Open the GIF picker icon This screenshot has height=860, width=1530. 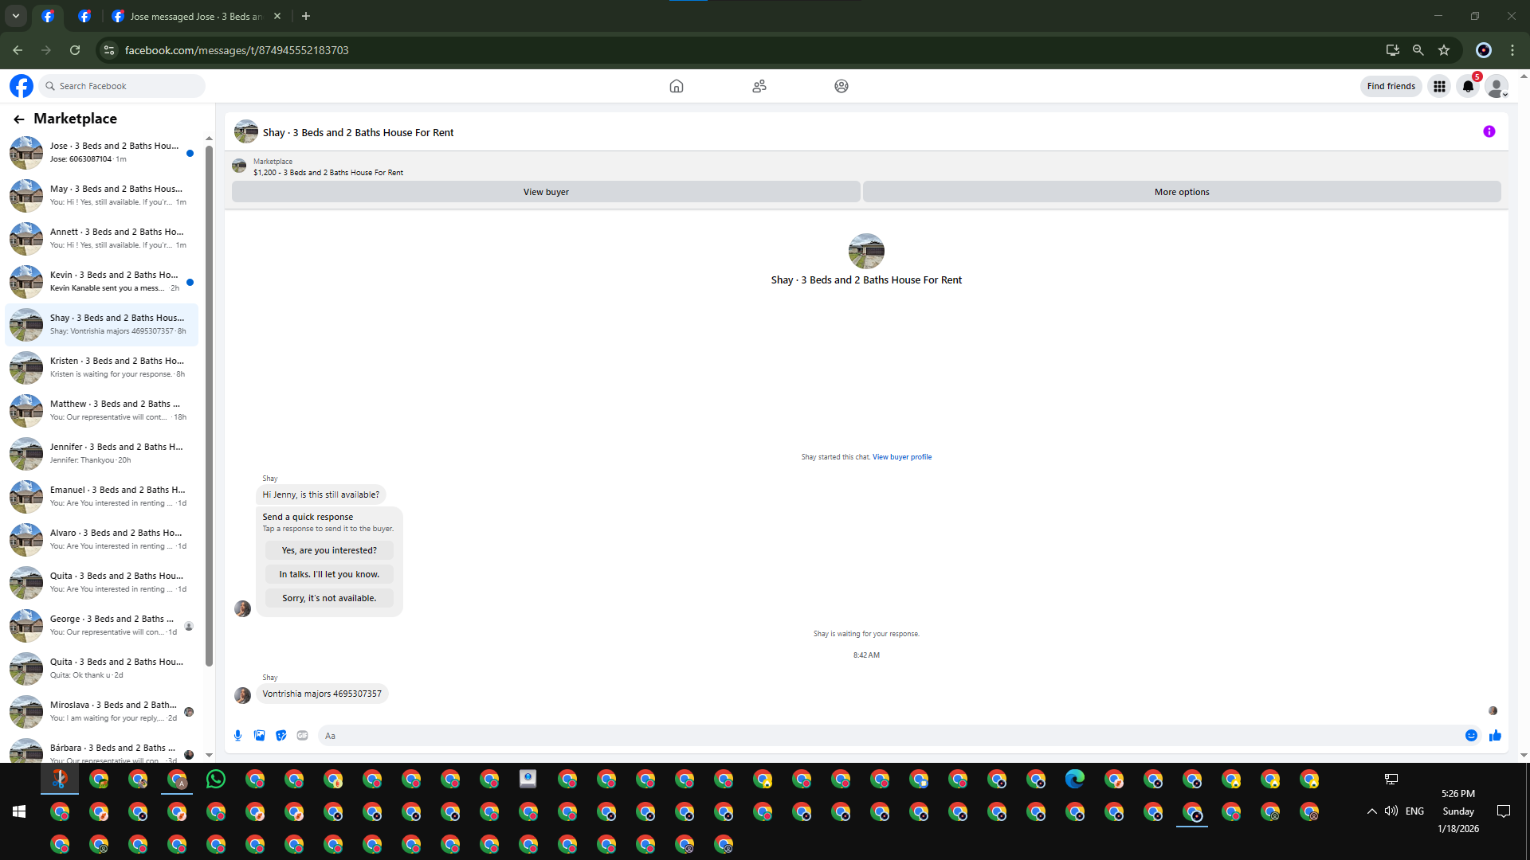pyautogui.click(x=302, y=736)
